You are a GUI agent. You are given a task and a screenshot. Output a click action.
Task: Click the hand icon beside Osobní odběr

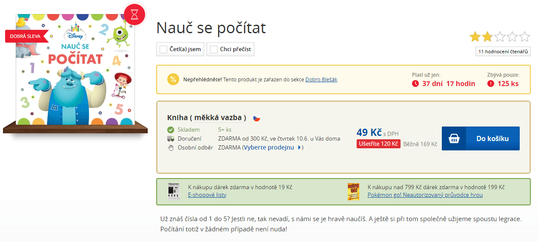(x=171, y=147)
